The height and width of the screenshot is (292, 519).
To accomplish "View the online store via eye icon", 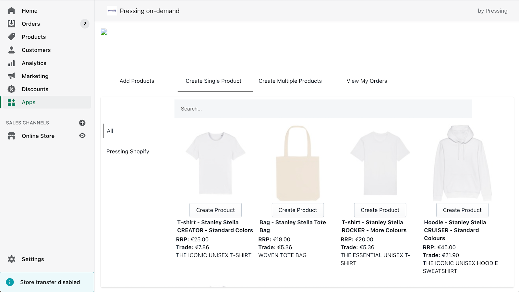I will coord(82,136).
